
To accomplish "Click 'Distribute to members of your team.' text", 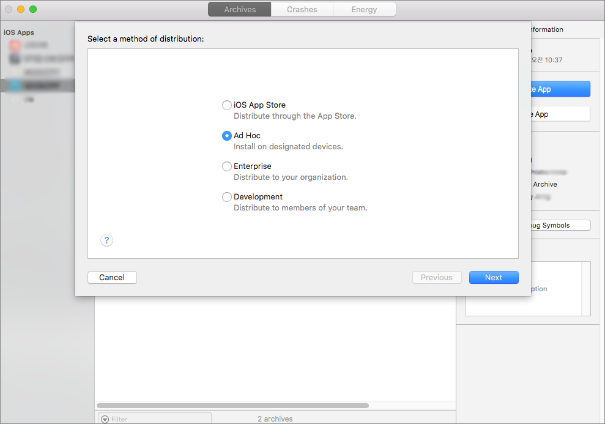I will (x=300, y=207).
